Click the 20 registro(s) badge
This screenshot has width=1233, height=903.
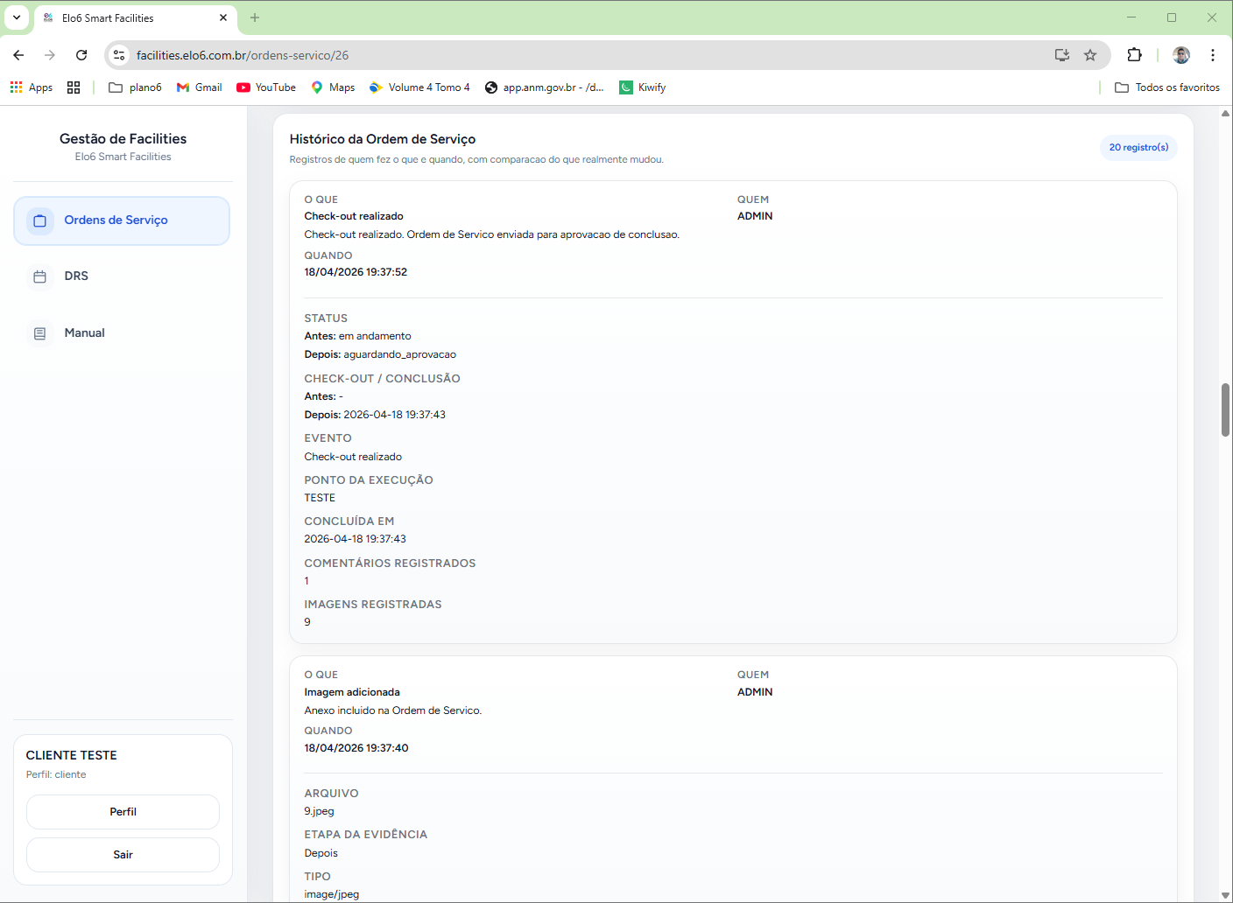pyautogui.click(x=1138, y=148)
